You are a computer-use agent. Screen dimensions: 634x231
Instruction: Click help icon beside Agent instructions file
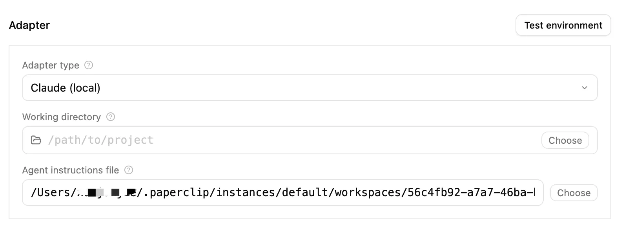tap(129, 170)
